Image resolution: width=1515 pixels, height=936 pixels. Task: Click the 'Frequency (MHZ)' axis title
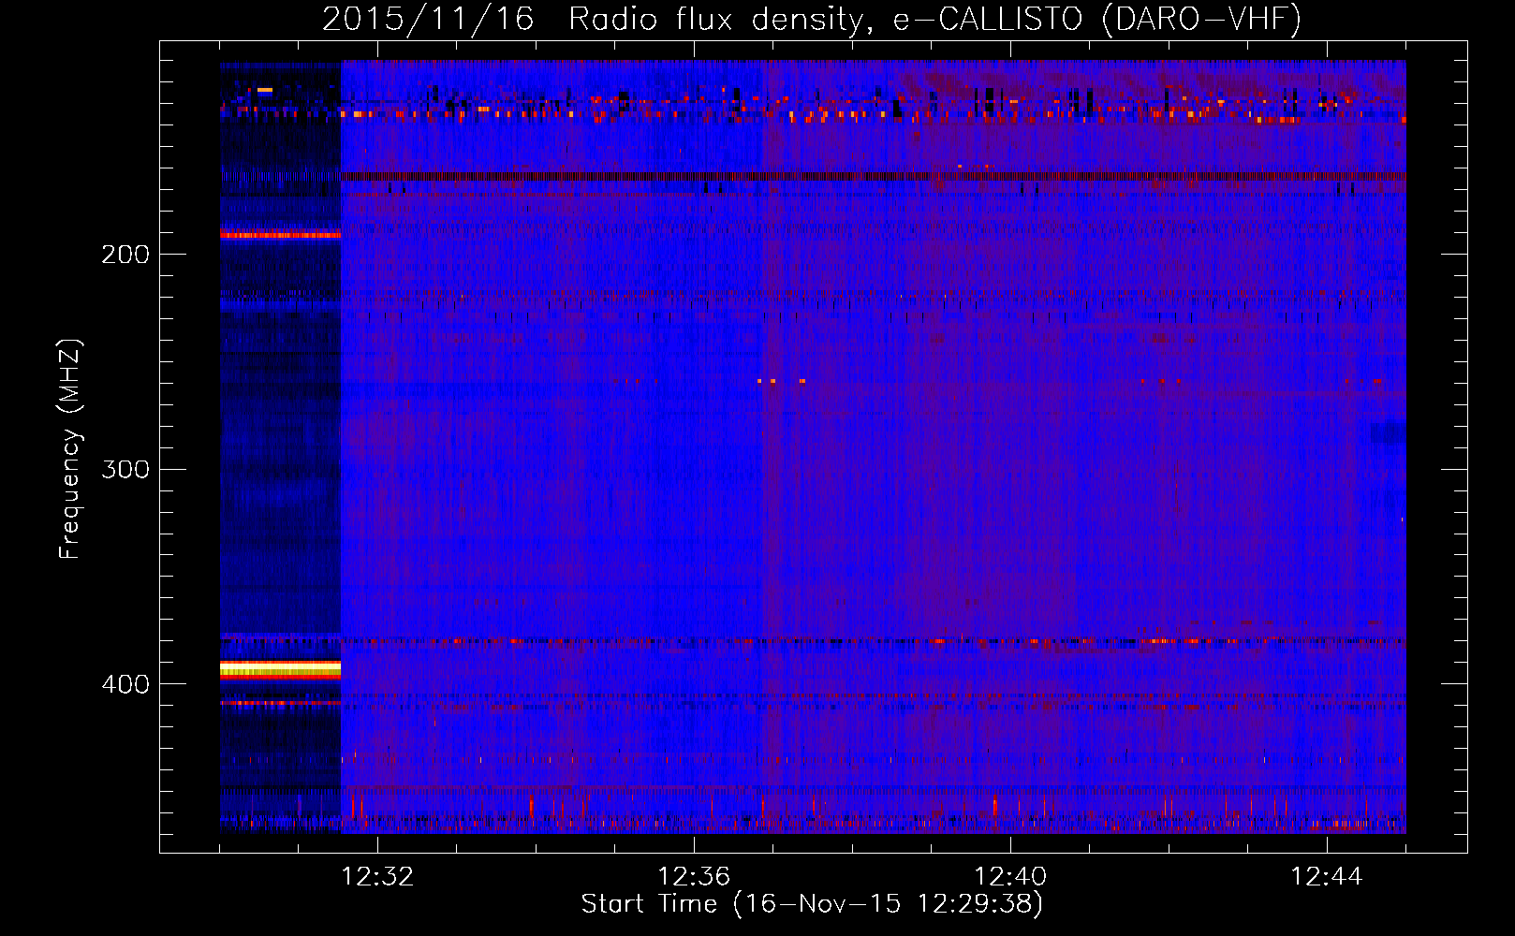click(x=70, y=448)
